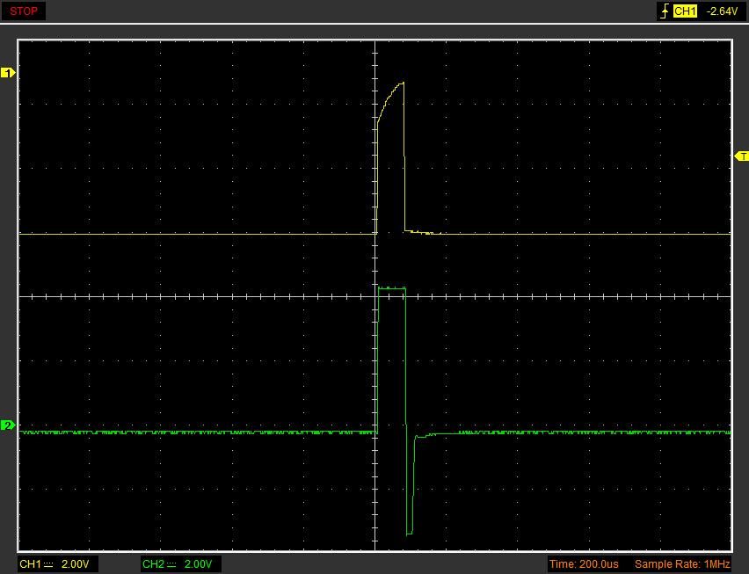Click the yellow channel 1 ground marker
This screenshot has width=749, height=574.
(8, 73)
